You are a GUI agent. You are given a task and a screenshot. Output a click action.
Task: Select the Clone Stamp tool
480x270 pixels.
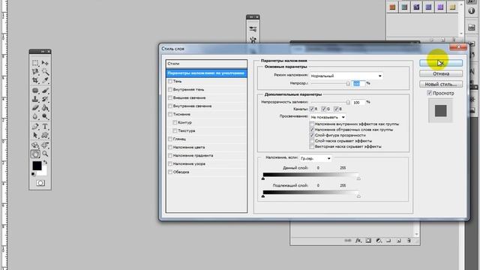pyautogui.click(x=35, y=99)
